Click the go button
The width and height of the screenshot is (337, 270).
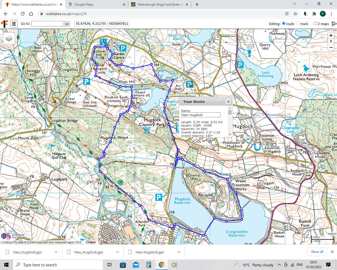[67, 24]
